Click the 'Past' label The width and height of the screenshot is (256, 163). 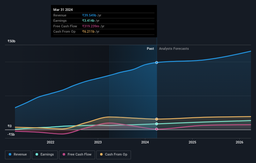point(150,49)
